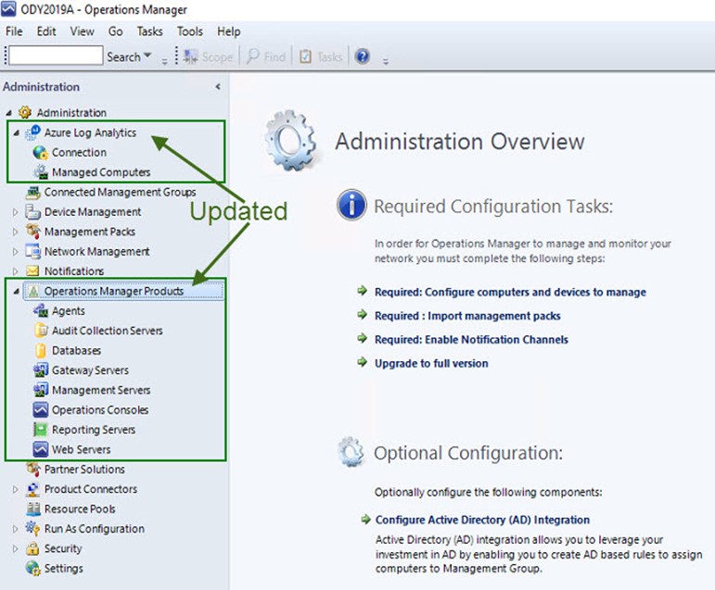
Task: Click the Databases cylinder icon
Action: (x=41, y=351)
